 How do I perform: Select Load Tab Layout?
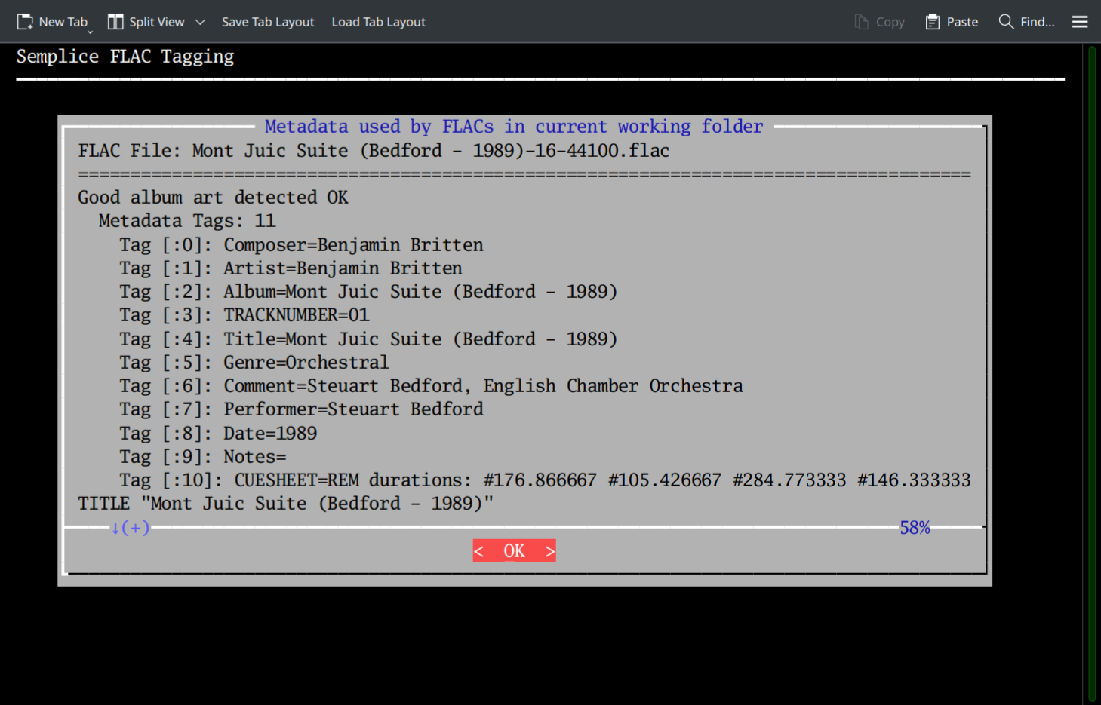[378, 22]
